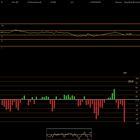
Task: Click the 100 label on the MR axis
Action: pos(137,79)
